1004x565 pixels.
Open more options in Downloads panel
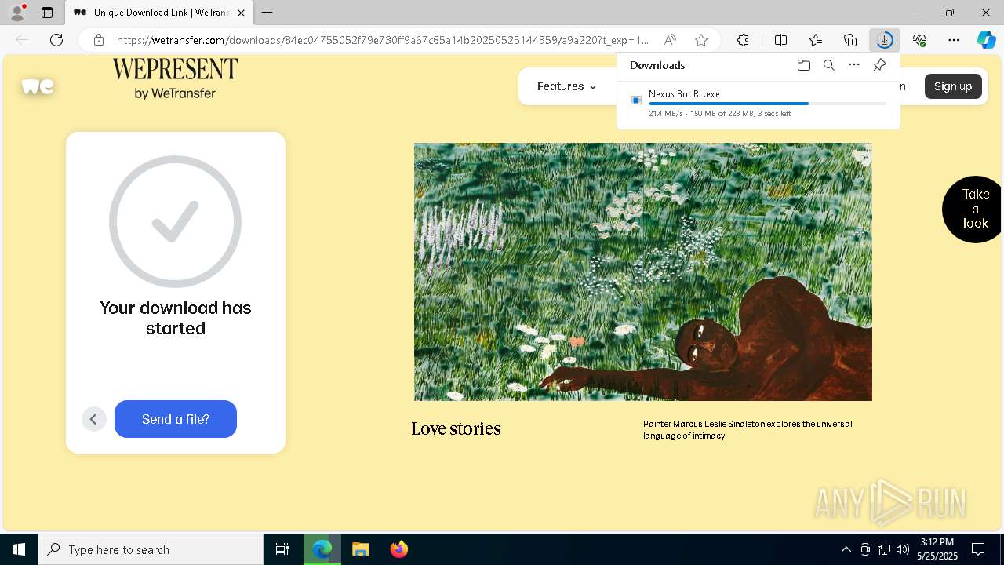pyautogui.click(x=854, y=65)
